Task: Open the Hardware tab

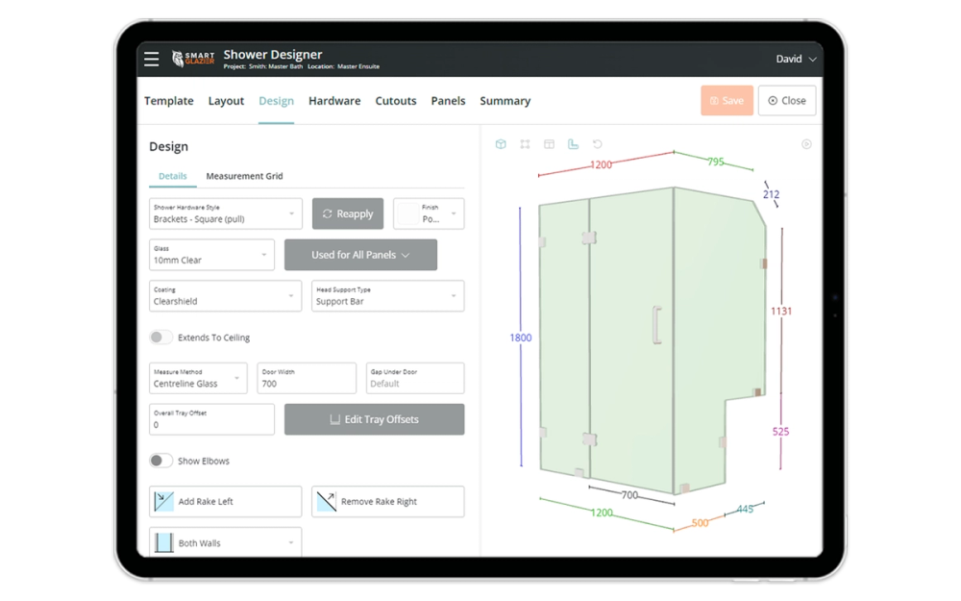Action: point(334,100)
